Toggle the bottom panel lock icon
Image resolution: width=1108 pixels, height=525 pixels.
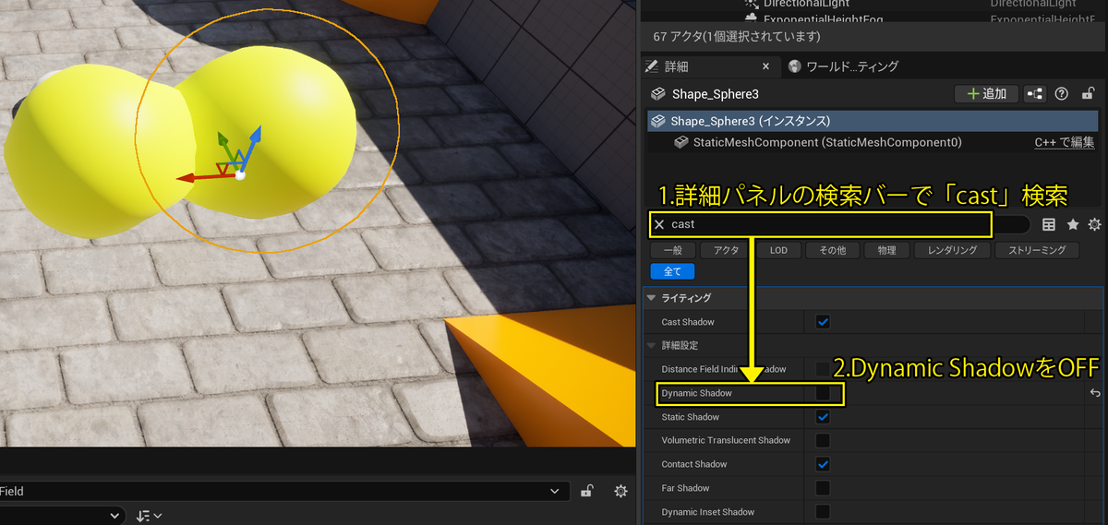coord(586,492)
